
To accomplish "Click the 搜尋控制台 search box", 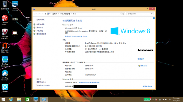I will point(140,14).
